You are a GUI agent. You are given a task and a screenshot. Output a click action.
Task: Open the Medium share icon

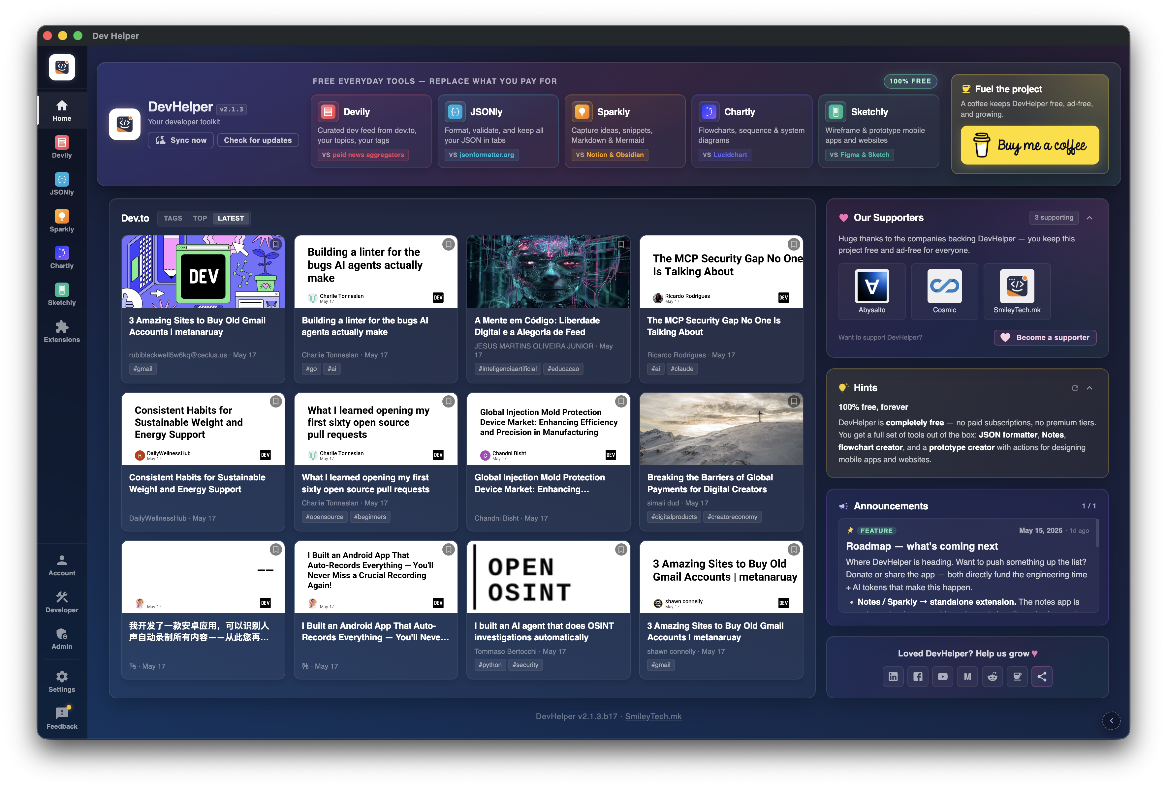point(967,677)
